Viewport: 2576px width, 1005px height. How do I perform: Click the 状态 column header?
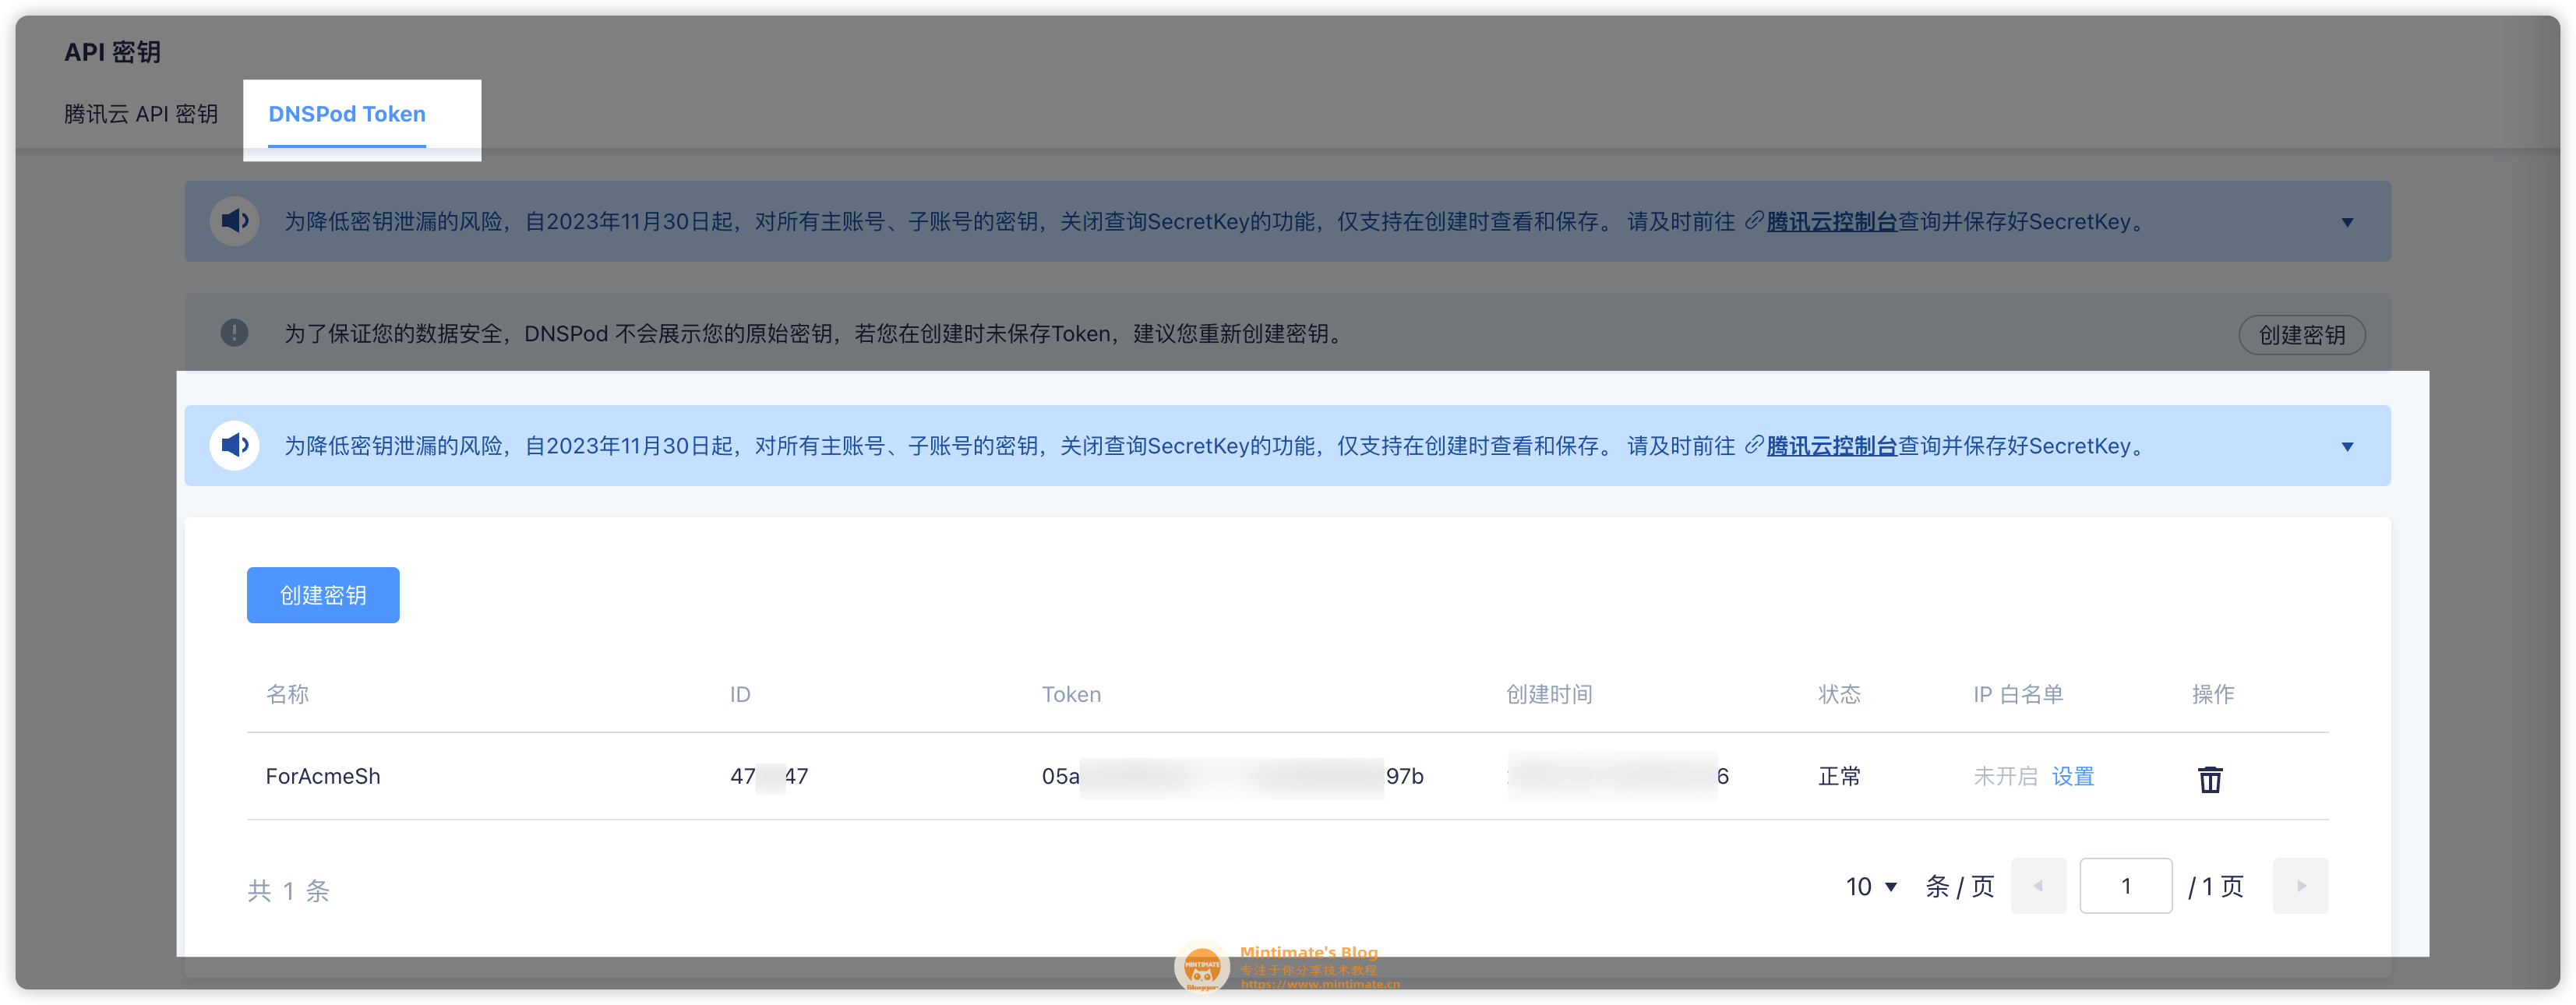1839,694
